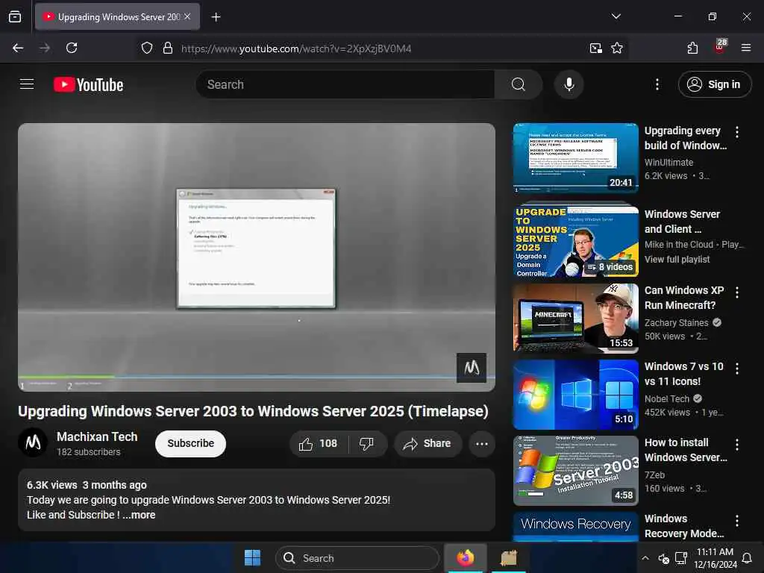Open the YouTube hamburger guide menu
The image size is (764, 573).
pyautogui.click(x=27, y=84)
